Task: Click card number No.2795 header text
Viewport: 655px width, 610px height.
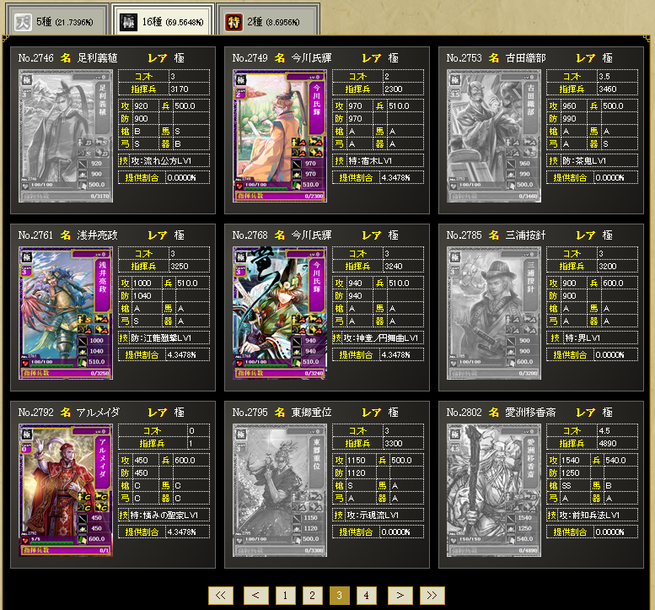Action: [250, 413]
